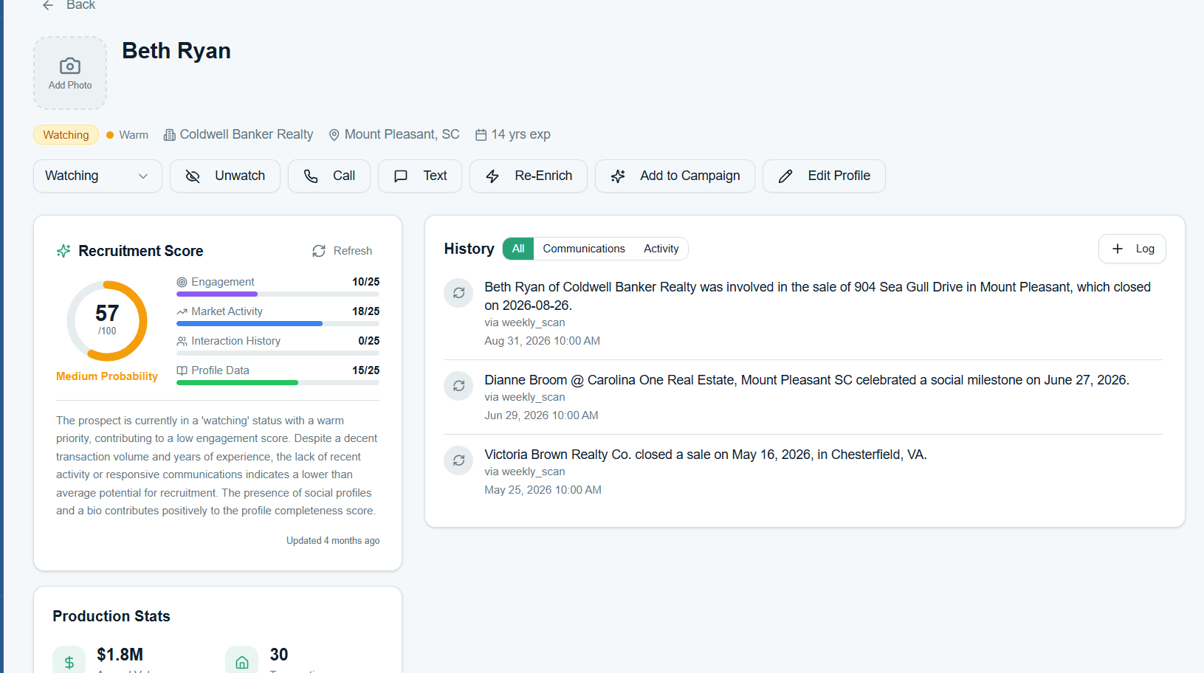Send a Text message
This screenshot has width=1204, height=673.
420,176
